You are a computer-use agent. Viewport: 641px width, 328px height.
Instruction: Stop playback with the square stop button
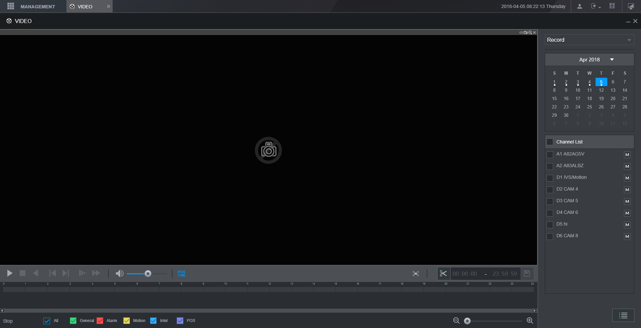[23, 273]
